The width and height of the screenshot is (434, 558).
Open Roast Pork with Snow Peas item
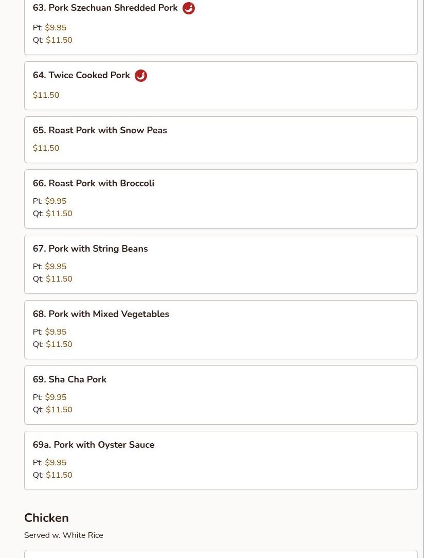click(100, 130)
